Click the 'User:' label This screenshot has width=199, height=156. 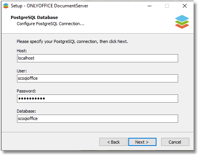pyautogui.click(x=22, y=71)
